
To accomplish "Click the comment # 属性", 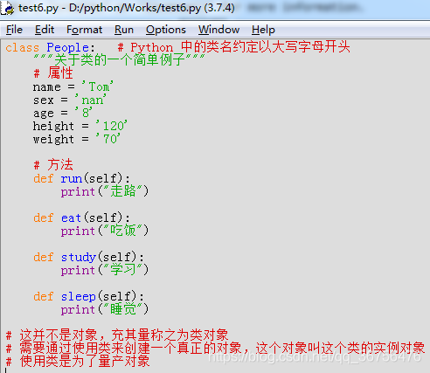I will [x=53, y=73].
